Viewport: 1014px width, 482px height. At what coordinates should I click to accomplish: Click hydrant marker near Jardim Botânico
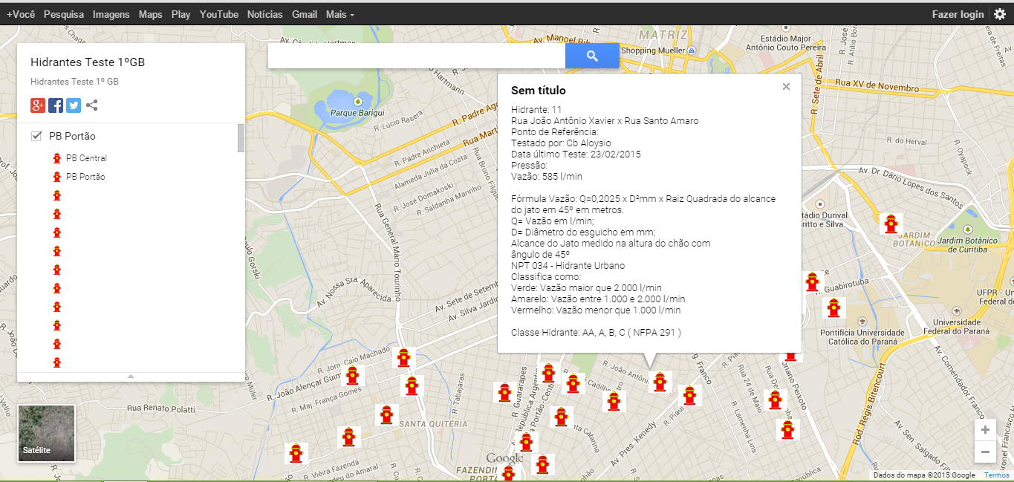890,224
